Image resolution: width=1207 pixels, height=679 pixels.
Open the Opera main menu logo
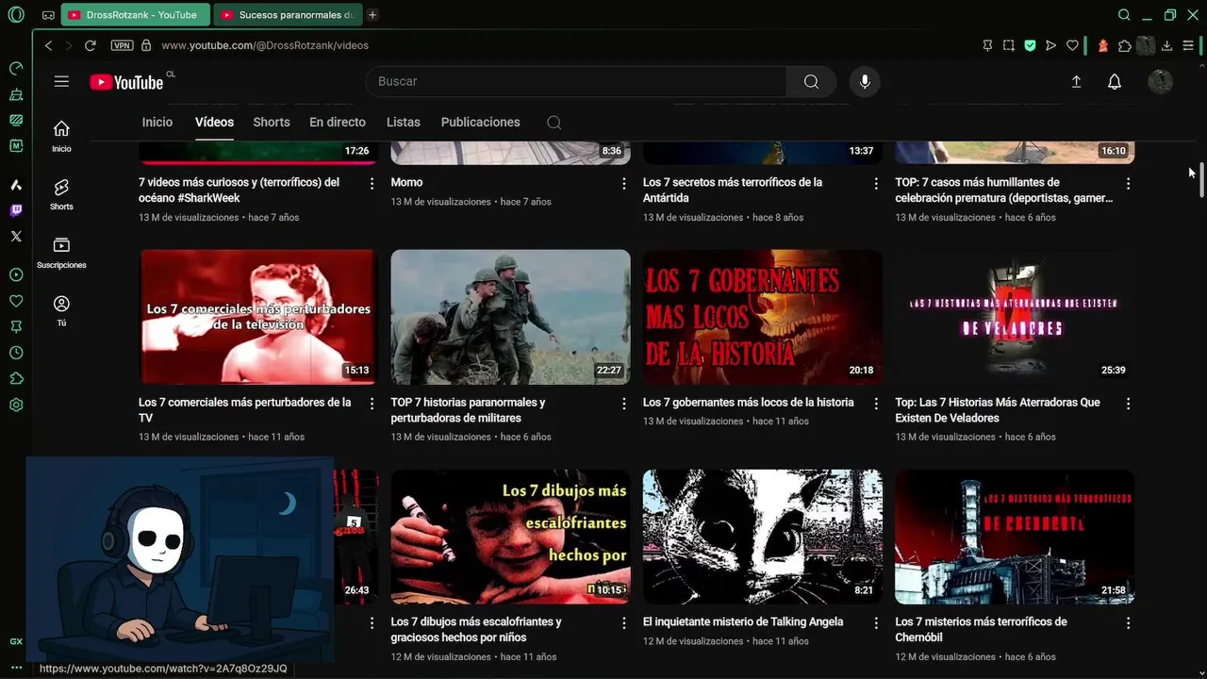tap(16, 15)
